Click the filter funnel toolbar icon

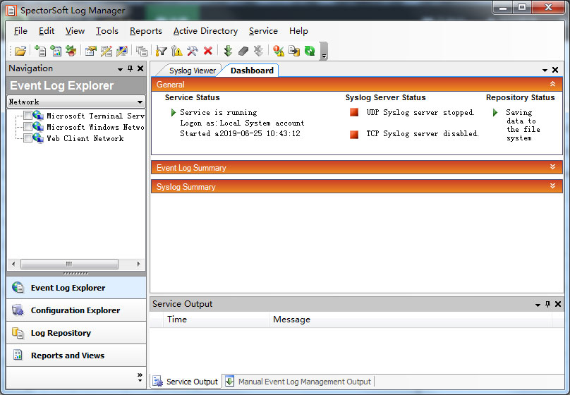pyautogui.click(x=162, y=51)
